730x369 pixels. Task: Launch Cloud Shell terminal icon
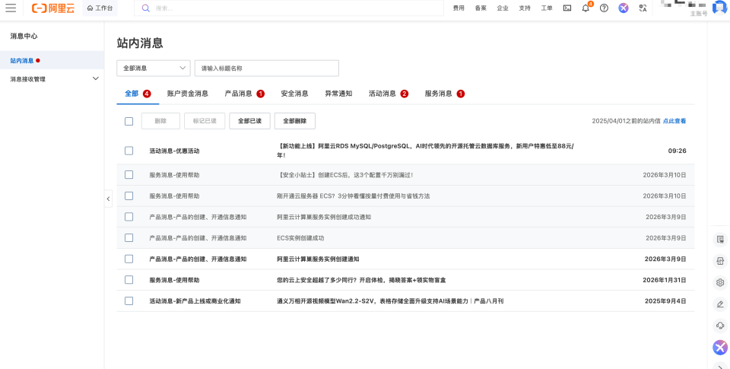(567, 8)
